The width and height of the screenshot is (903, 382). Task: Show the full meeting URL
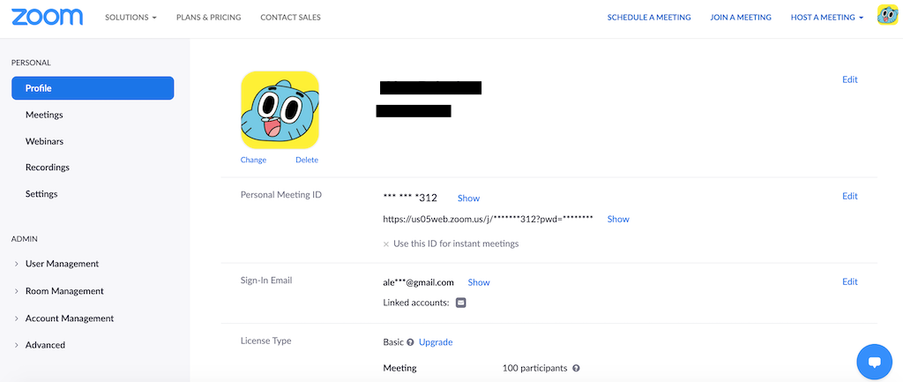(x=618, y=219)
